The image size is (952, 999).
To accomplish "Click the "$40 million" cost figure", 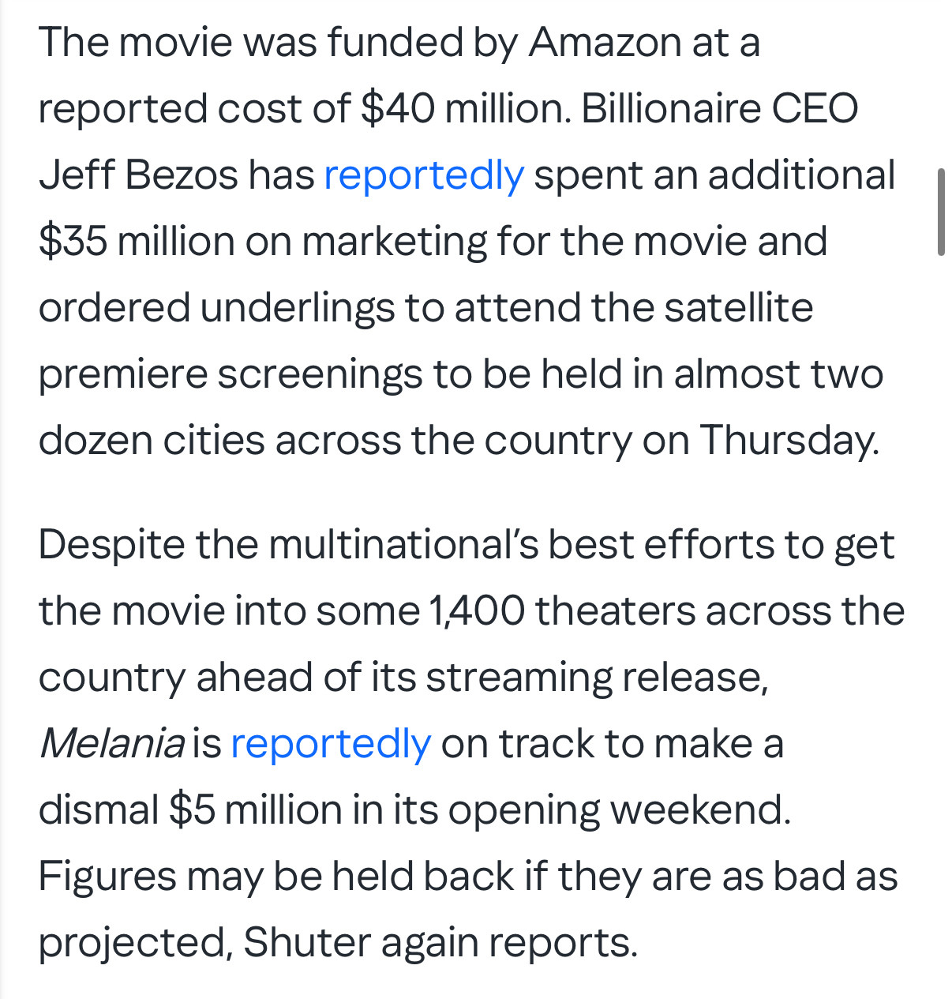I will point(465,109).
